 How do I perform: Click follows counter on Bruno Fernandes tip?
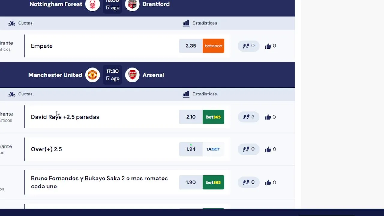point(249,182)
